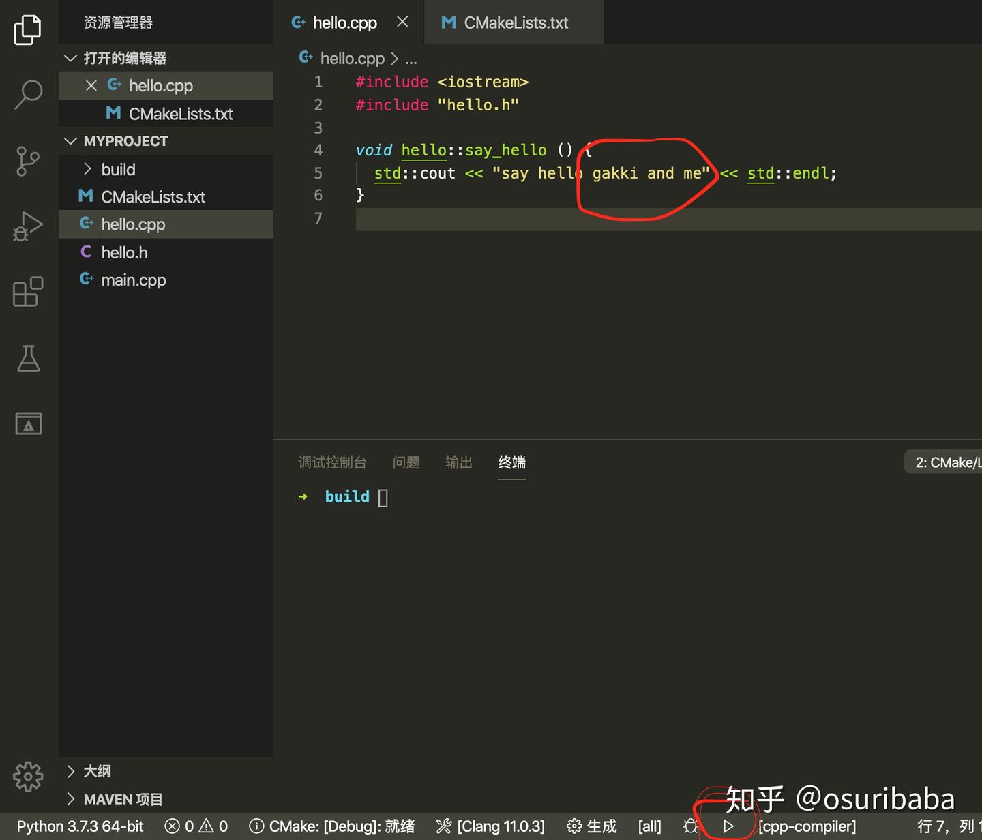This screenshot has width=982, height=840.
Task: Select the Explorer icon in activity bar
Action: [x=27, y=29]
